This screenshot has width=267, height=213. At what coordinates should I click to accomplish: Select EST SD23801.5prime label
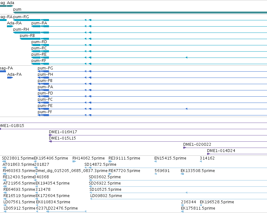click(18, 158)
